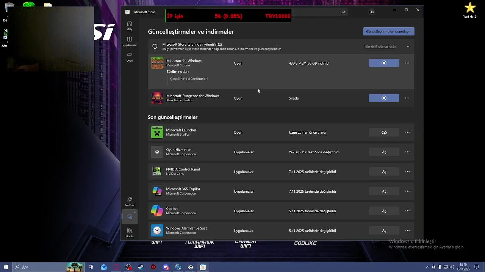Open more options for Oyun Hizmetleri

[407, 152]
